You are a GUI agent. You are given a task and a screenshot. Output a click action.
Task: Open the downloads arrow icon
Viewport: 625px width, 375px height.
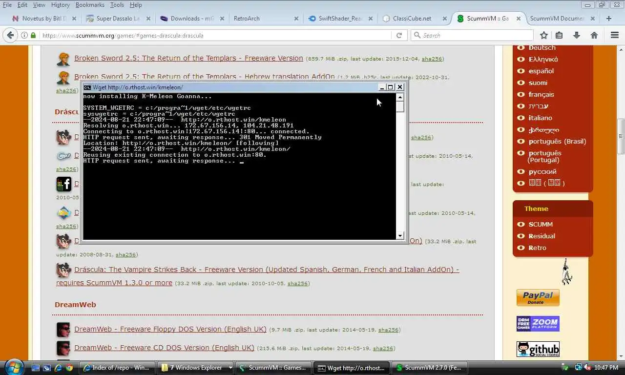coord(577,35)
